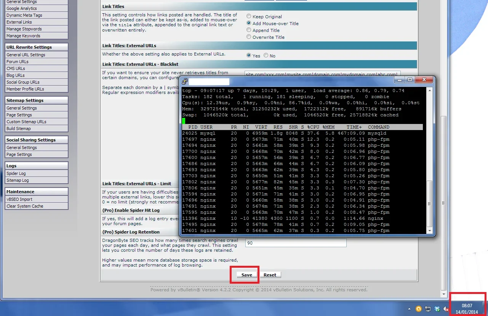Open Sitemap Log under Logs
This screenshot has width=488, height=316.
(x=18, y=180)
